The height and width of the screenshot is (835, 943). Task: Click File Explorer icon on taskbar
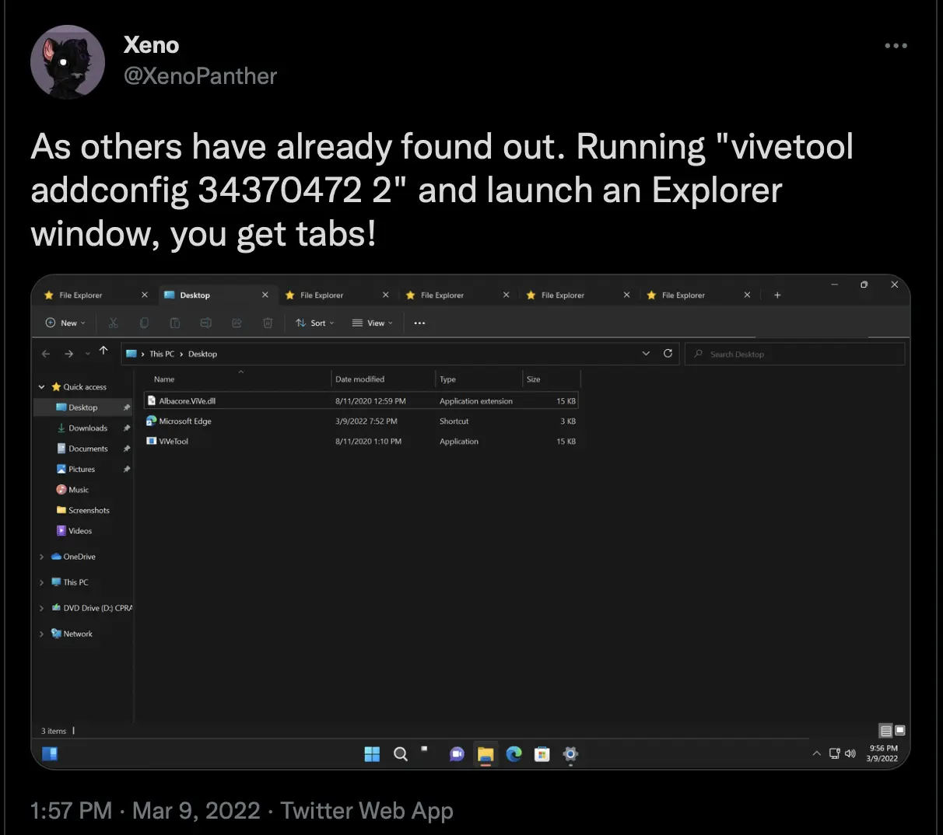(486, 754)
